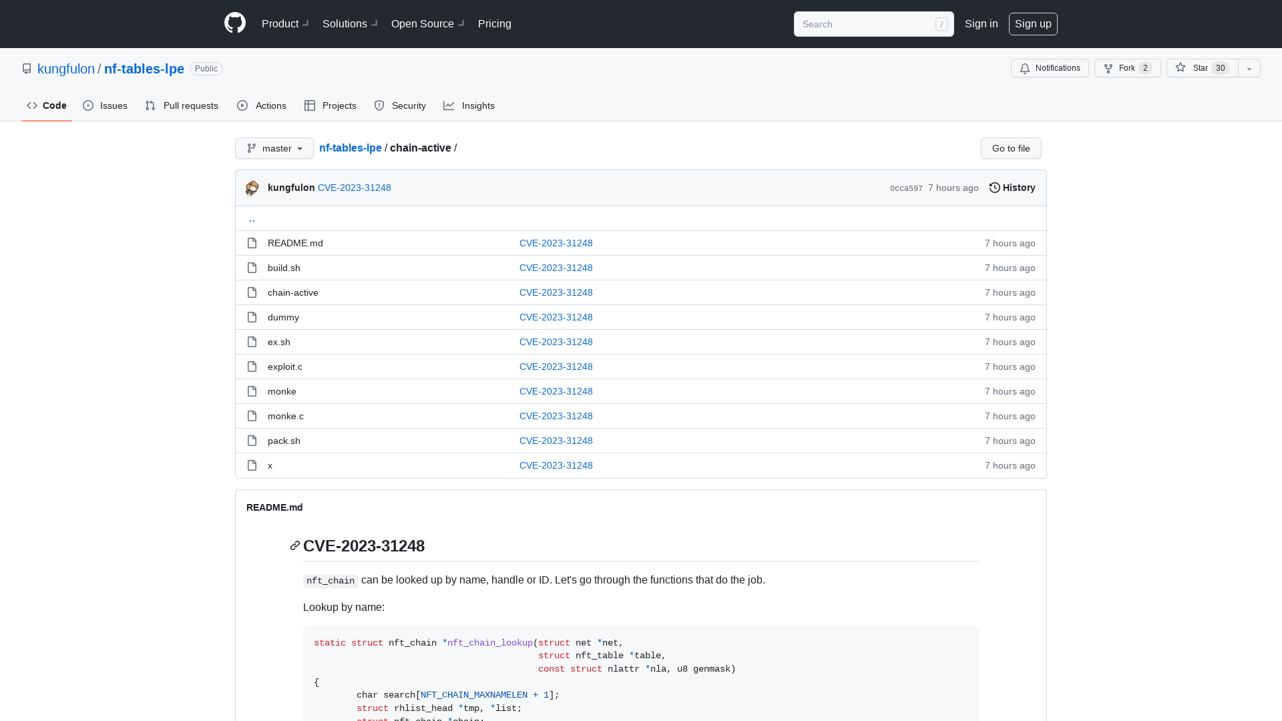Switch to the Issues tab
The image size is (1282, 721).
(x=105, y=105)
